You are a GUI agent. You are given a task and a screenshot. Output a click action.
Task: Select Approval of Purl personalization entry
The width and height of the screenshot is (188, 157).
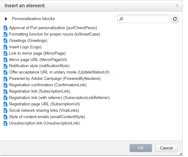point(57,28)
